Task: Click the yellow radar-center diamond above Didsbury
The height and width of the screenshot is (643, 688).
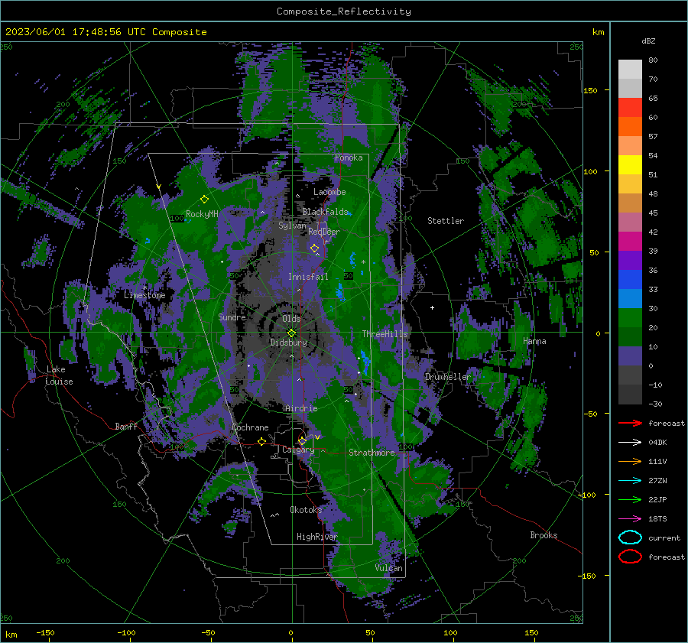Action: coord(291,333)
